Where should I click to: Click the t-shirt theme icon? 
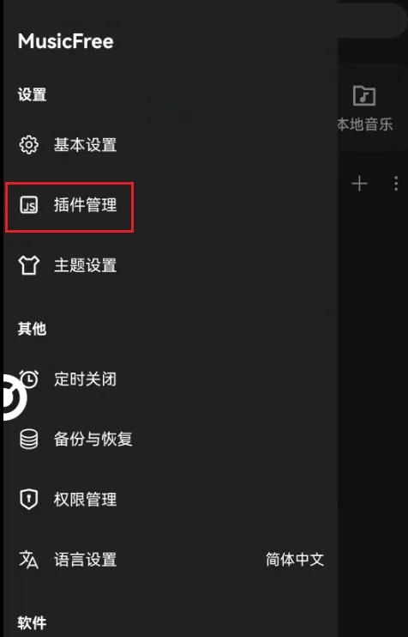tap(29, 265)
